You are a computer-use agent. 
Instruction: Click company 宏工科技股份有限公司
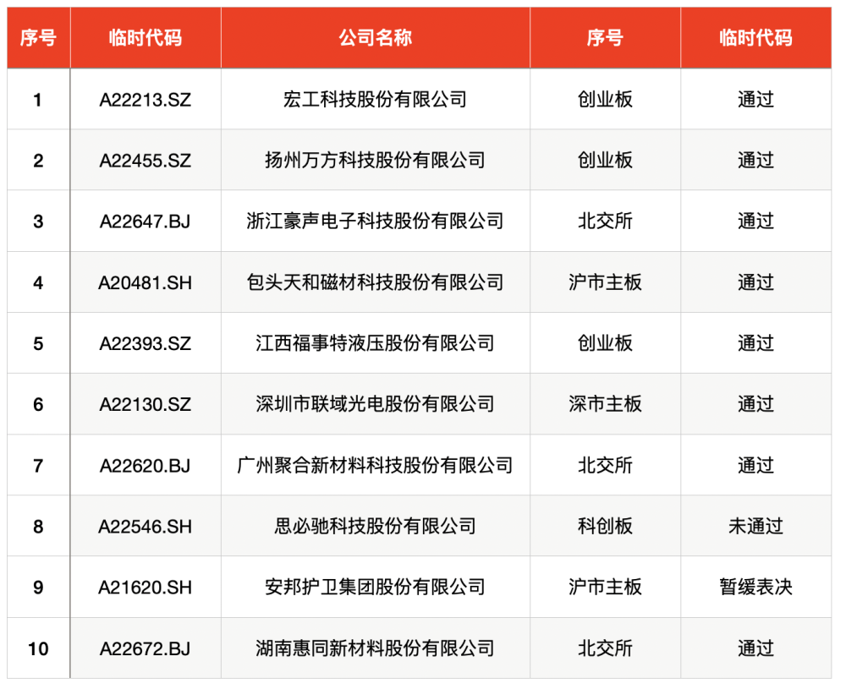pos(375,99)
